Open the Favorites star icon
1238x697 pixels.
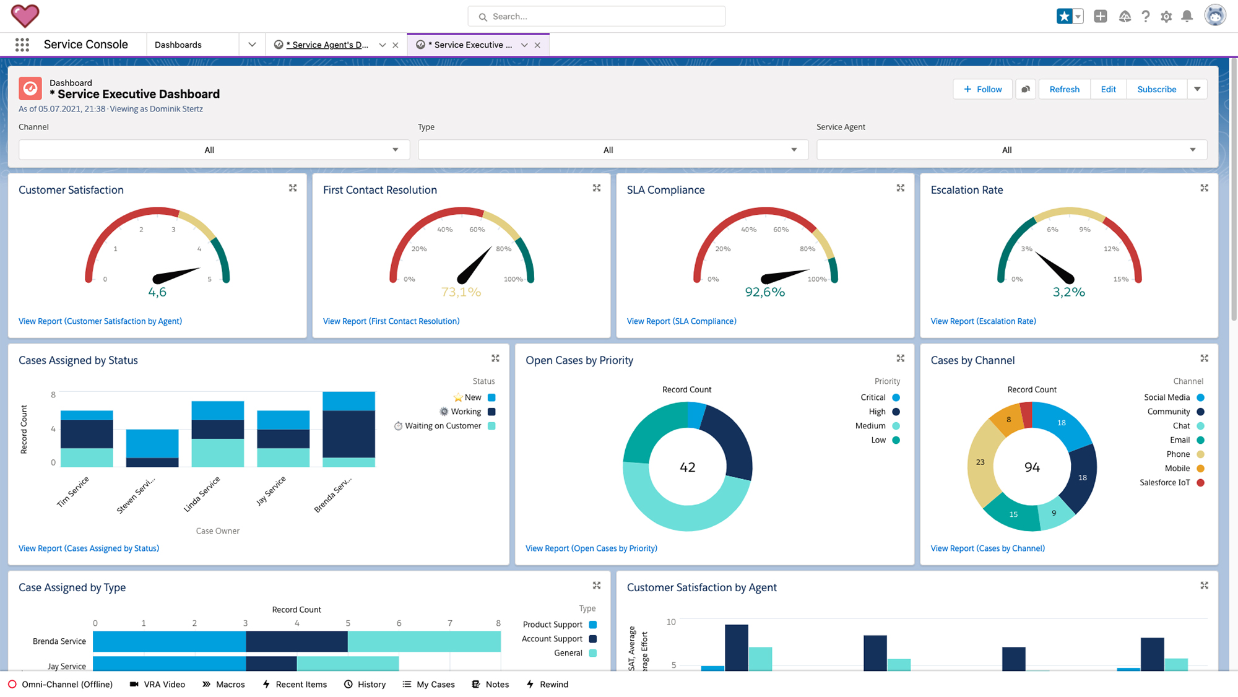pyautogui.click(x=1064, y=17)
